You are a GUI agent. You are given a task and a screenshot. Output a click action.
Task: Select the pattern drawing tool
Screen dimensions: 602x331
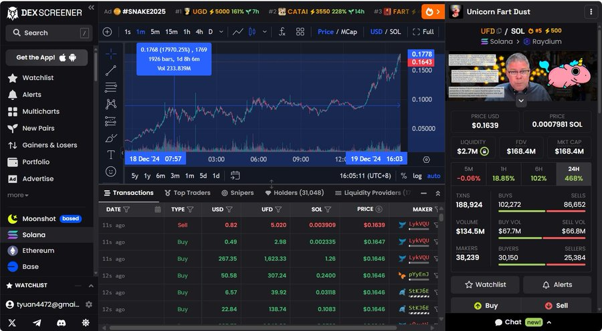coord(111,104)
